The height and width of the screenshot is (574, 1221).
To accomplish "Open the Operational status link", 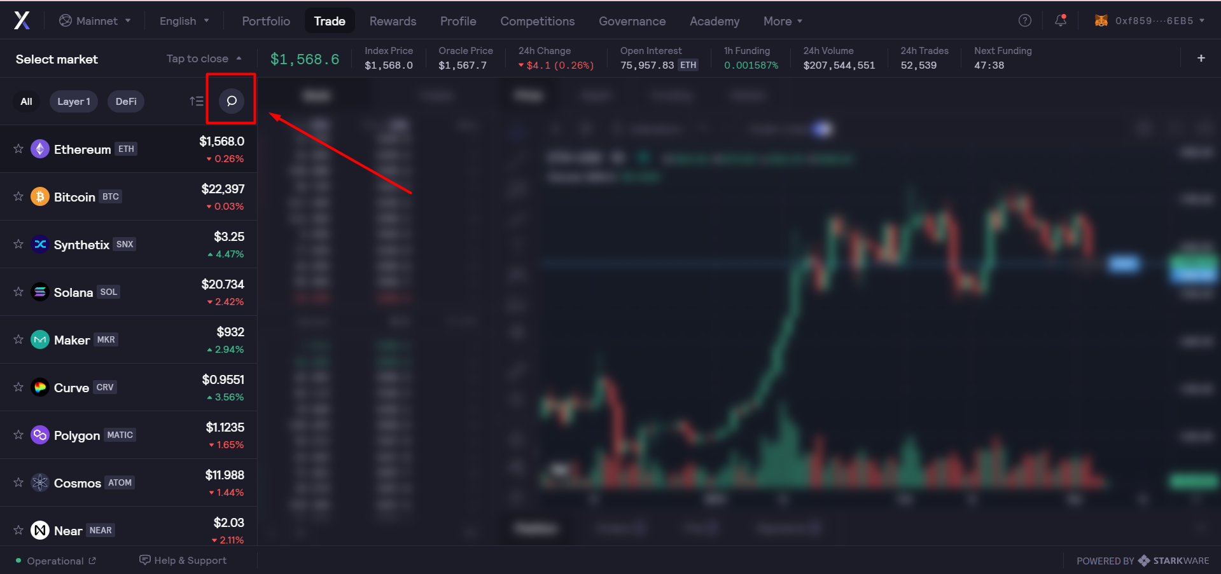I will point(55,561).
